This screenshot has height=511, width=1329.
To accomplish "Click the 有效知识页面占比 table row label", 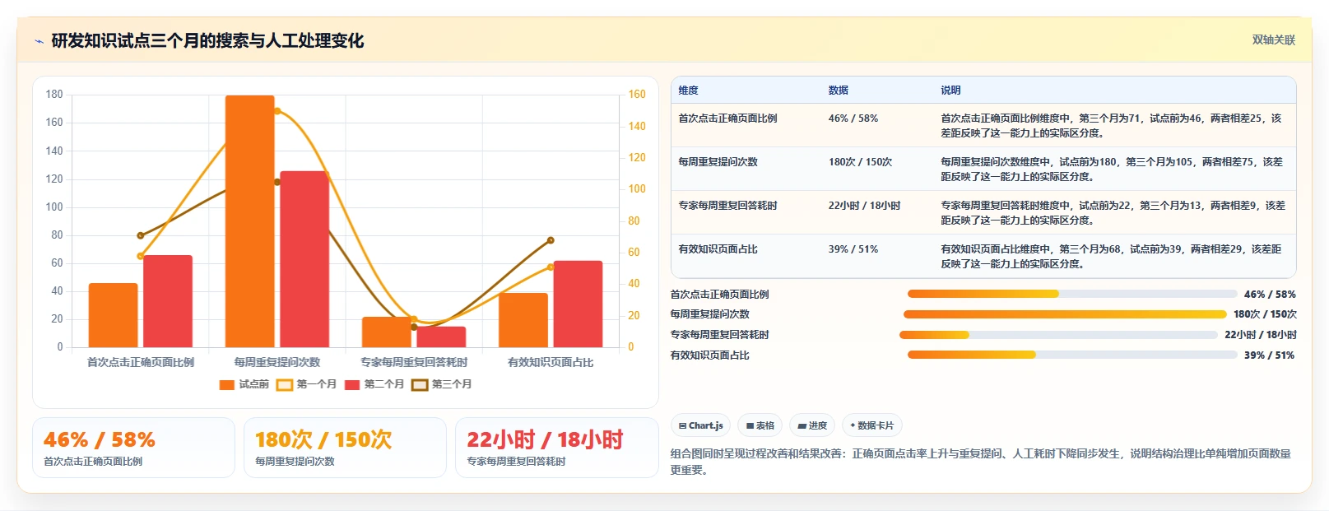I will [718, 249].
